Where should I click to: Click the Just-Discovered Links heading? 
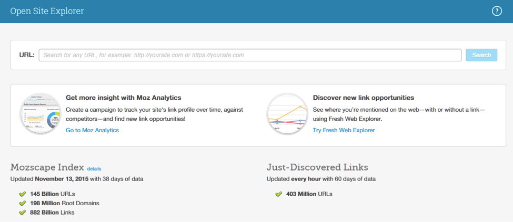pyautogui.click(x=317, y=167)
